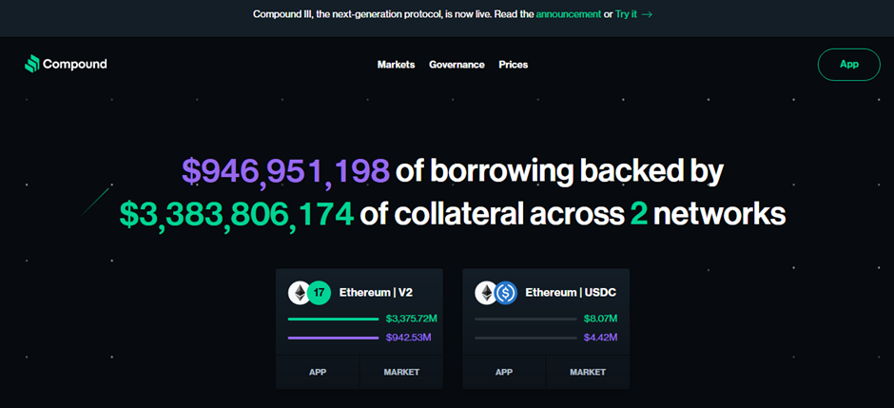Image resolution: width=894 pixels, height=408 pixels.
Task: Click the Compound logo icon
Action: 32,64
